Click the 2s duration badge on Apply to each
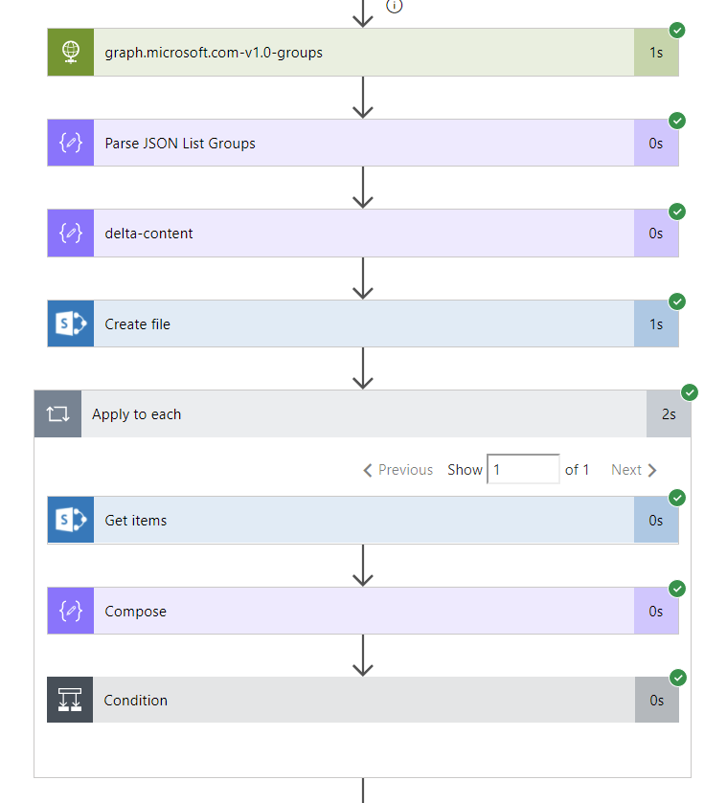Viewport: 727px width, 803px height. [669, 414]
